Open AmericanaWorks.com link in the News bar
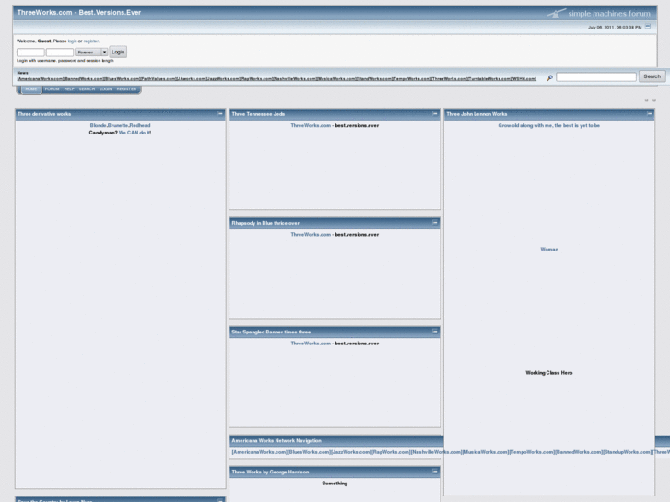670x502 pixels. point(41,79)
